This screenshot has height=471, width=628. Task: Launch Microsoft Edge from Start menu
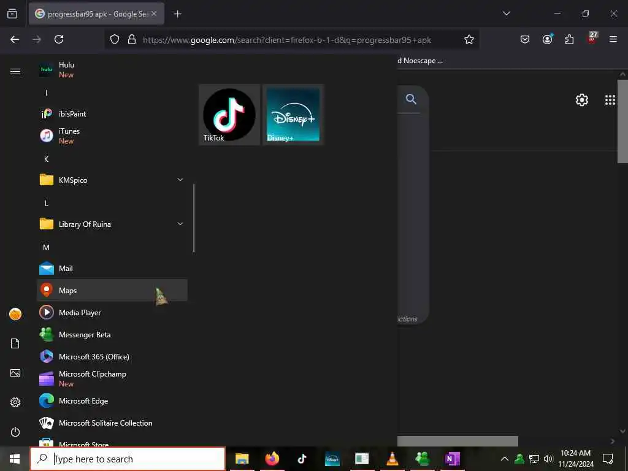112,401
